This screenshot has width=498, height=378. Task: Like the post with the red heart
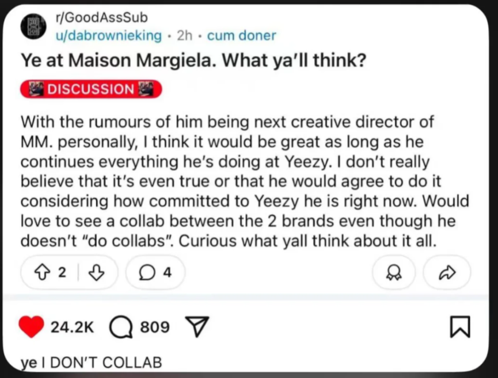pos(31,327)
